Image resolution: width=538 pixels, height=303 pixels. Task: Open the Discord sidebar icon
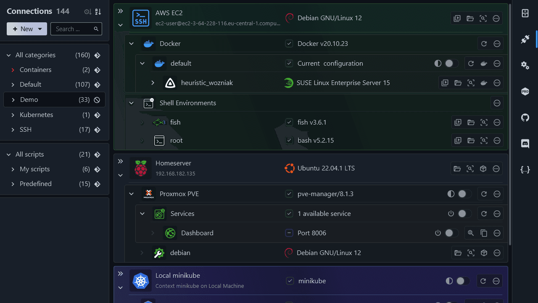tap(525, 144)
